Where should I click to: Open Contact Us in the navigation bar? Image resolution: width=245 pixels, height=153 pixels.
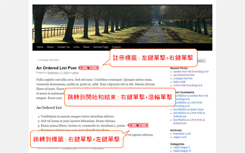pos(64,47)
